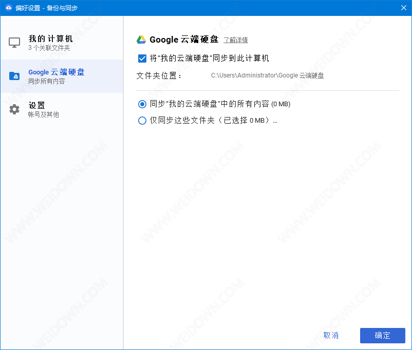Screen dimensions: 412x350
Task: Click the 3 个关联文件夹 subtitle
Action: pos(49,48)
